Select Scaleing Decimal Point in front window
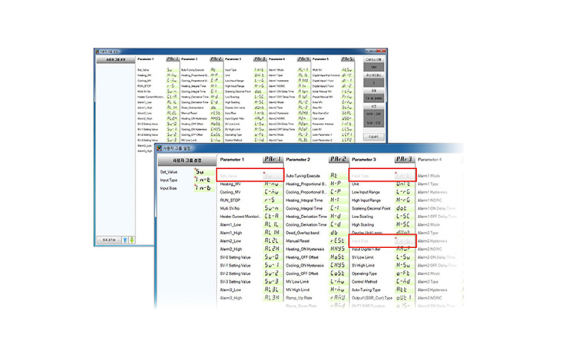Screen dimensions: 576x351 tap(371, 208)
